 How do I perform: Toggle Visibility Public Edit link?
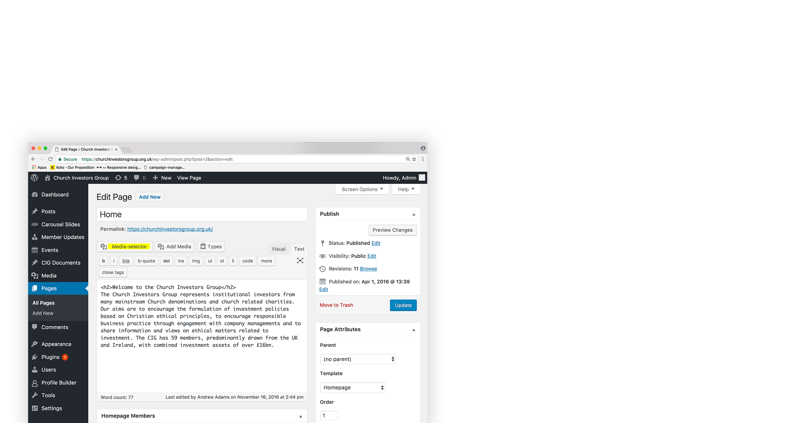click(372, 256)
